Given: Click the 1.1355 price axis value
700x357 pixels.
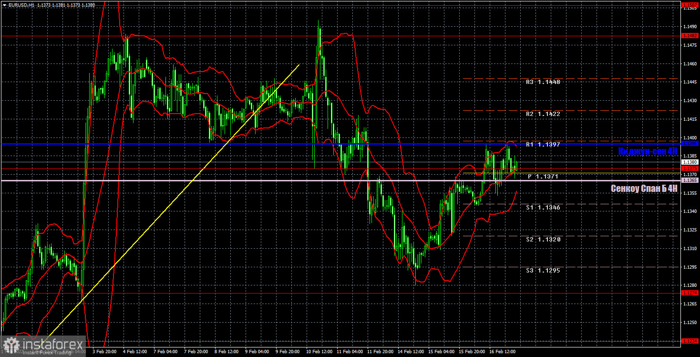Looking at the screenshot, I should [x=690, y=193].
